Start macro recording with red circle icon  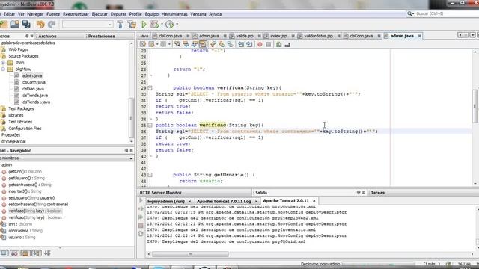(x=260, y=44)
